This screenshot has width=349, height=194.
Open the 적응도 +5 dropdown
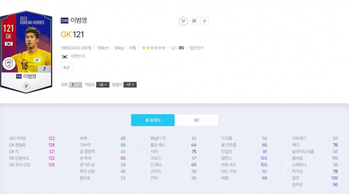tap(103, 84)
